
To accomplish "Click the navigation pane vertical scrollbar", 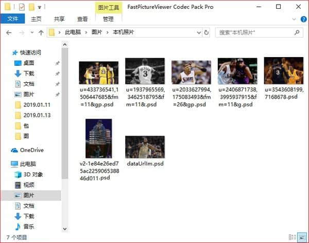I will 65,113.
